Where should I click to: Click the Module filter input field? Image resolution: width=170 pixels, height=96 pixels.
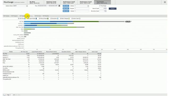(x=82, y=11)
